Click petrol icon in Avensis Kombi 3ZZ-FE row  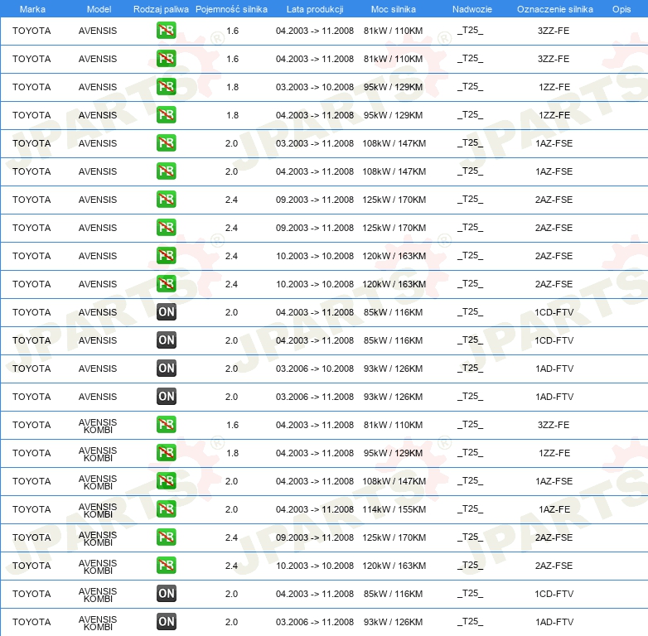[x=166, y=425]
